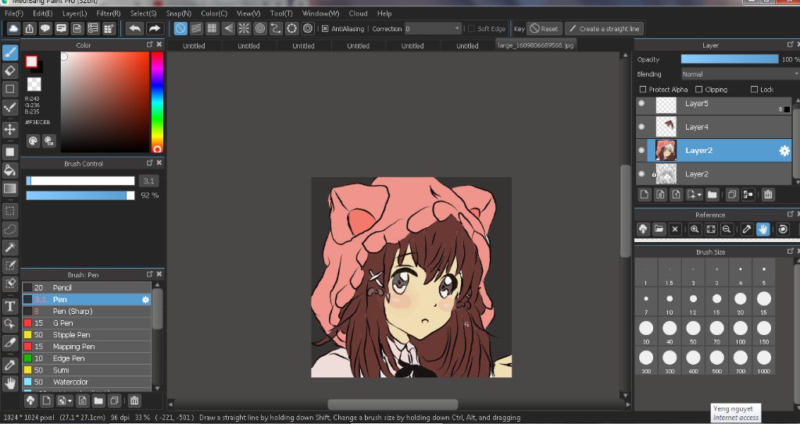Delete brush with the trash icon in the Brush panel

(134, 401)
